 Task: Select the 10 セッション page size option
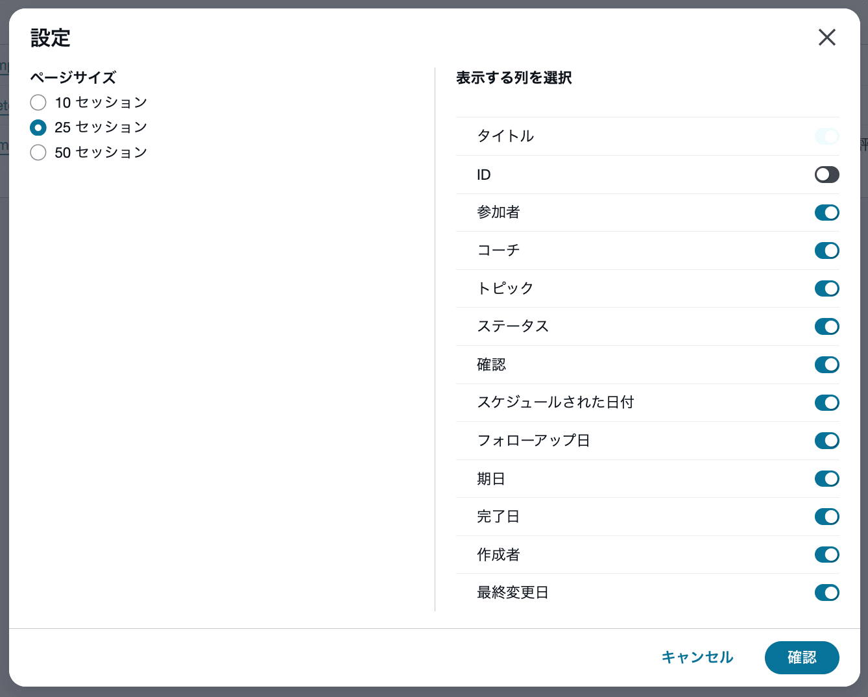(38, 102)
